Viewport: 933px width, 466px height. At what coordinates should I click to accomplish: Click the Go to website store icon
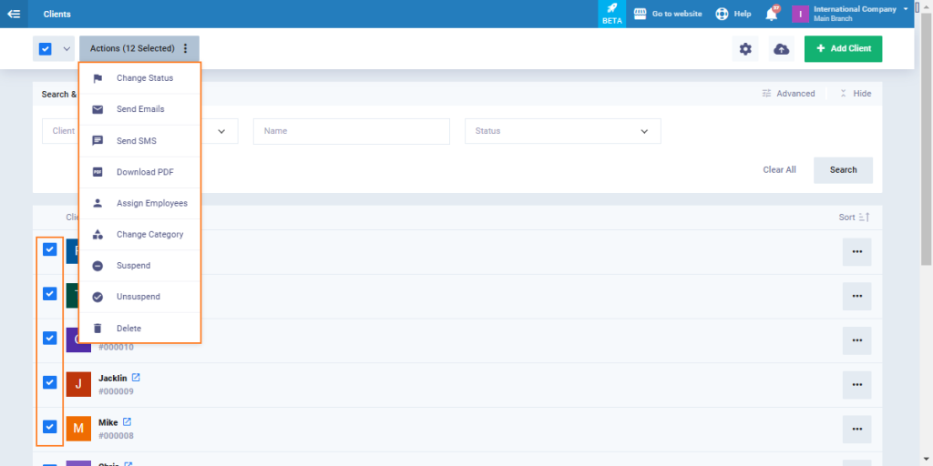click(x=640, y=14)
